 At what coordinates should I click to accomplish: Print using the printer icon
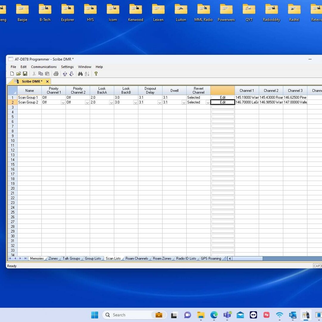56,74
